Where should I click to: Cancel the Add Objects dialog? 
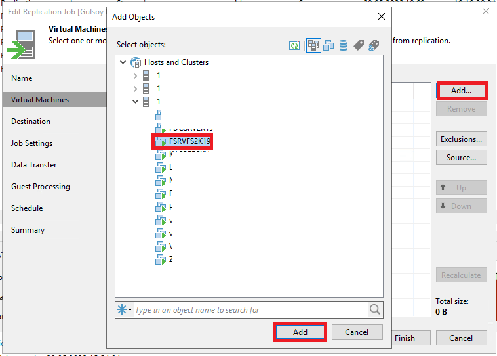(x=357, y=332)
